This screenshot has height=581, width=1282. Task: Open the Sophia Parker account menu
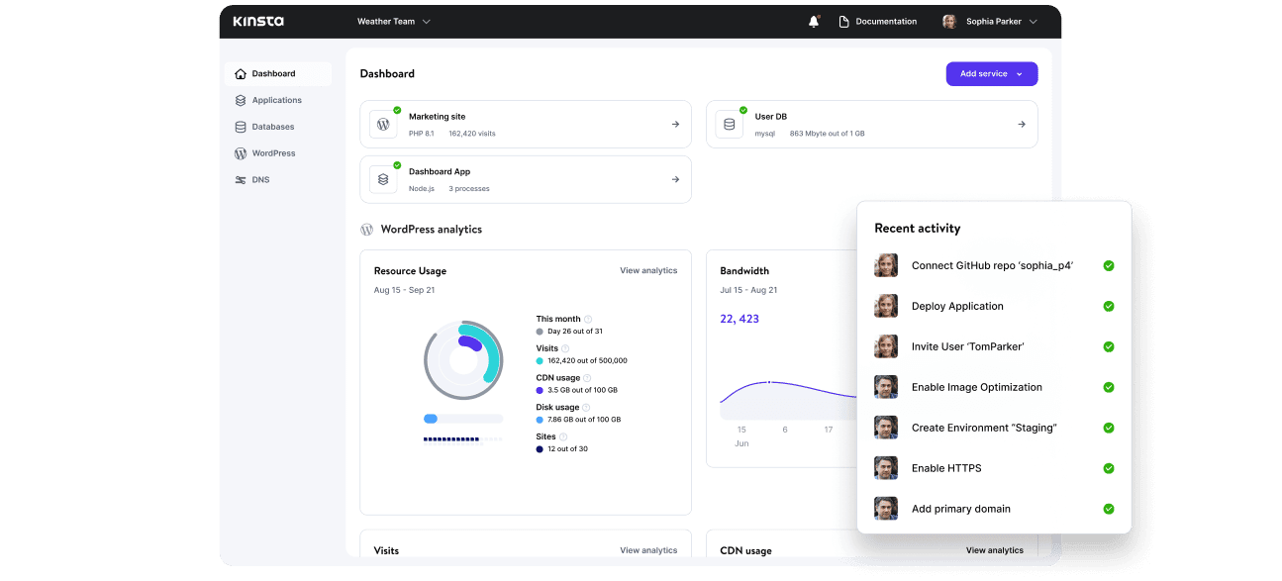pos(990,22)
